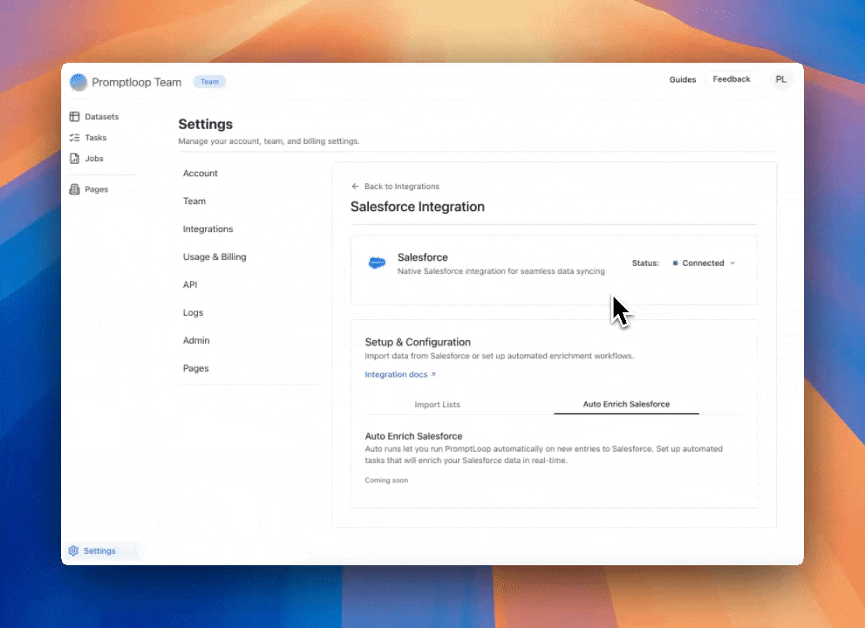Select the Auto Enrich Salesforce tab

[x=626, y=404]
